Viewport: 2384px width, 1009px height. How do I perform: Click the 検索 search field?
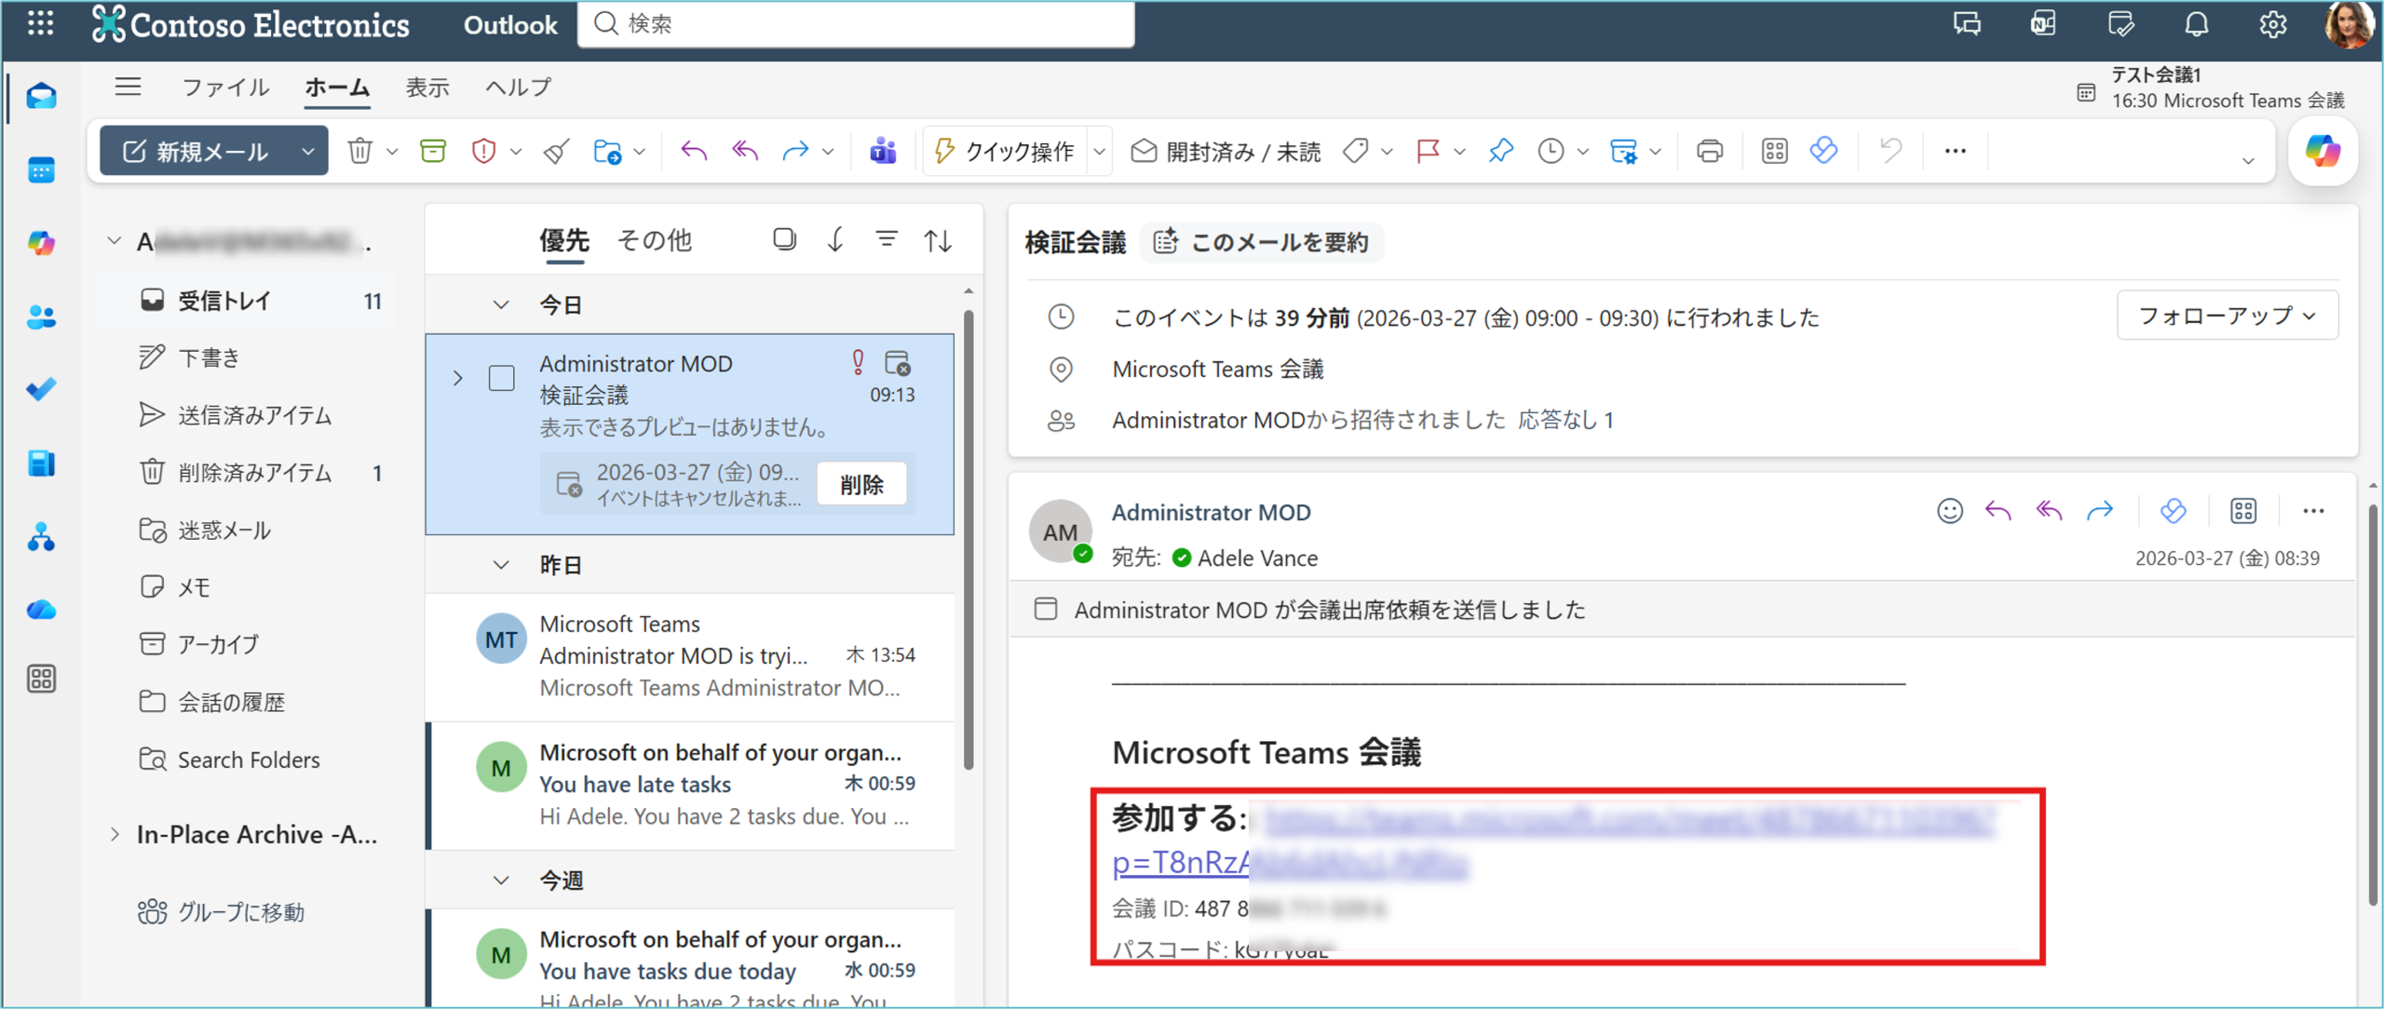pos(857,24)
